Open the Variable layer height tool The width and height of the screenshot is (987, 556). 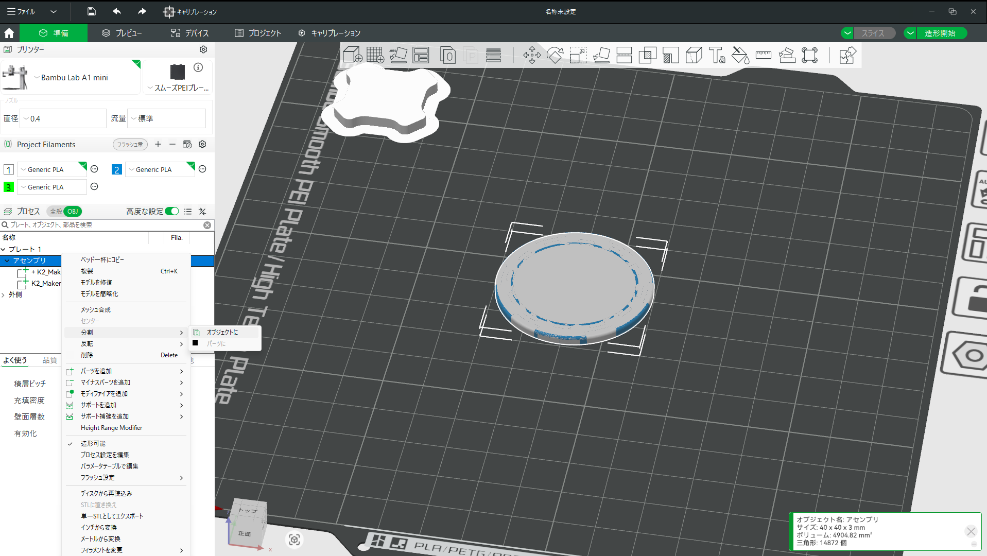[493, 55]
